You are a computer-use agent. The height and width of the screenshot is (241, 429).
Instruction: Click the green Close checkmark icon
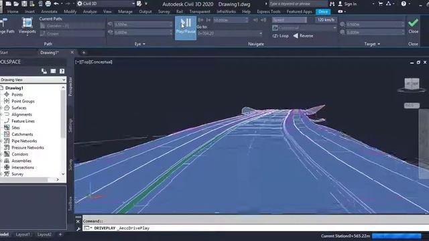[413, 23]
